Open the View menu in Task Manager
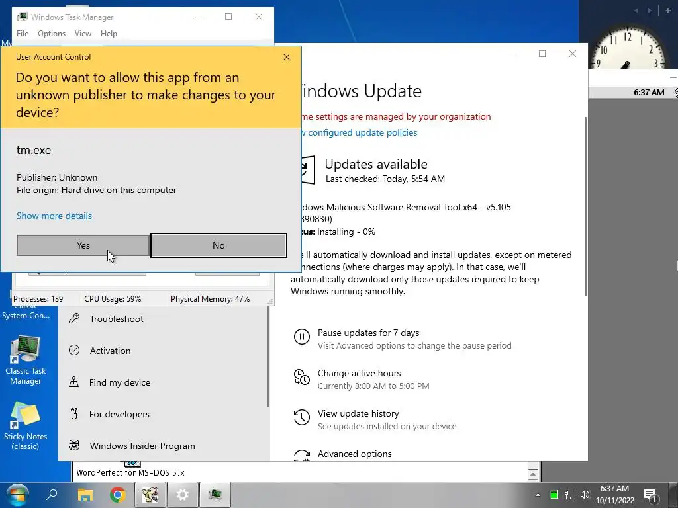 (x=83, y=34)
